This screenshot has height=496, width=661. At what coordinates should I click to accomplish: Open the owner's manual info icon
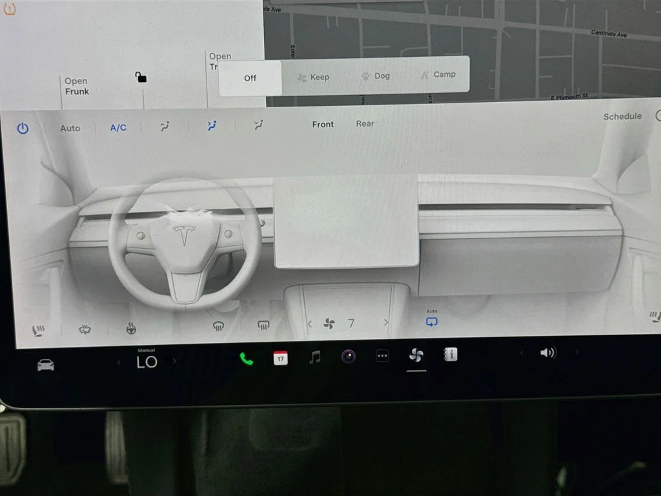tap(451, 355)
